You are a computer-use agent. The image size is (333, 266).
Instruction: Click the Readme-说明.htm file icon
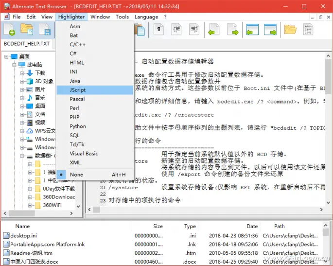point(6,253)
